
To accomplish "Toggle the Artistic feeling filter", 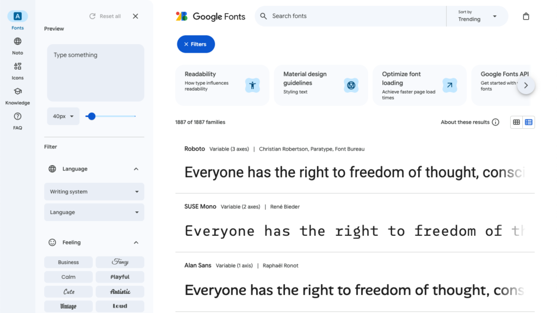I will pos(120,291).
